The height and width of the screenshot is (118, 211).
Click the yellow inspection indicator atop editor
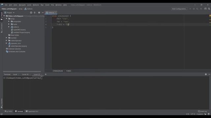click(210, 16)
